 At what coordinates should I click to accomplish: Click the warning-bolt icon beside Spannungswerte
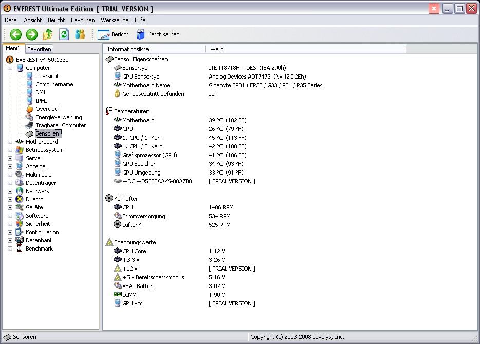[x=109, y=242]
